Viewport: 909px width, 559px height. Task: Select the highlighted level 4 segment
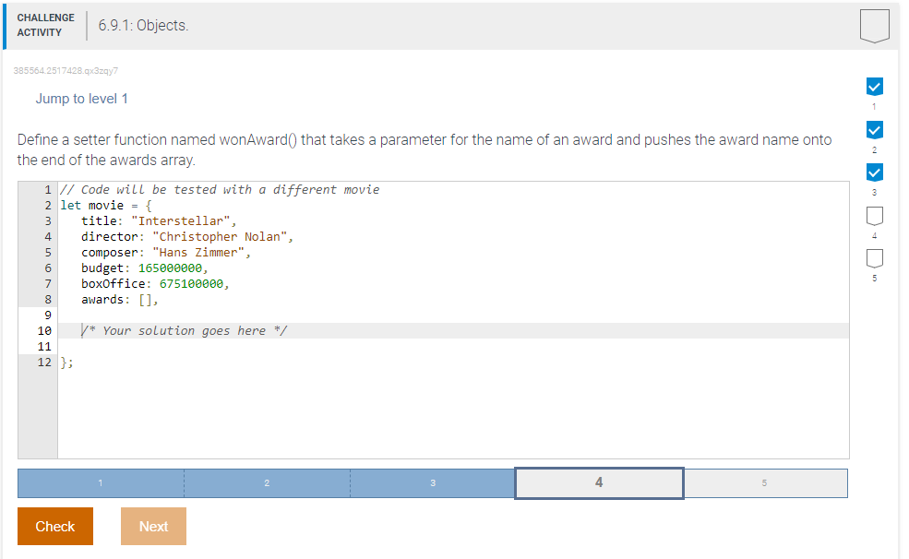click(598, 482)
